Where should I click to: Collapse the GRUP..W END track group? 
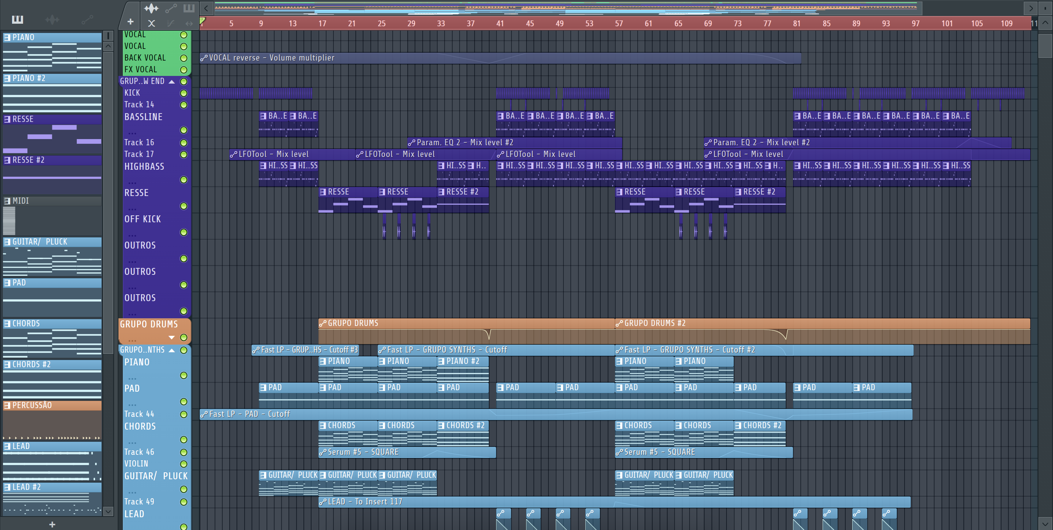[x=172, y=82]
